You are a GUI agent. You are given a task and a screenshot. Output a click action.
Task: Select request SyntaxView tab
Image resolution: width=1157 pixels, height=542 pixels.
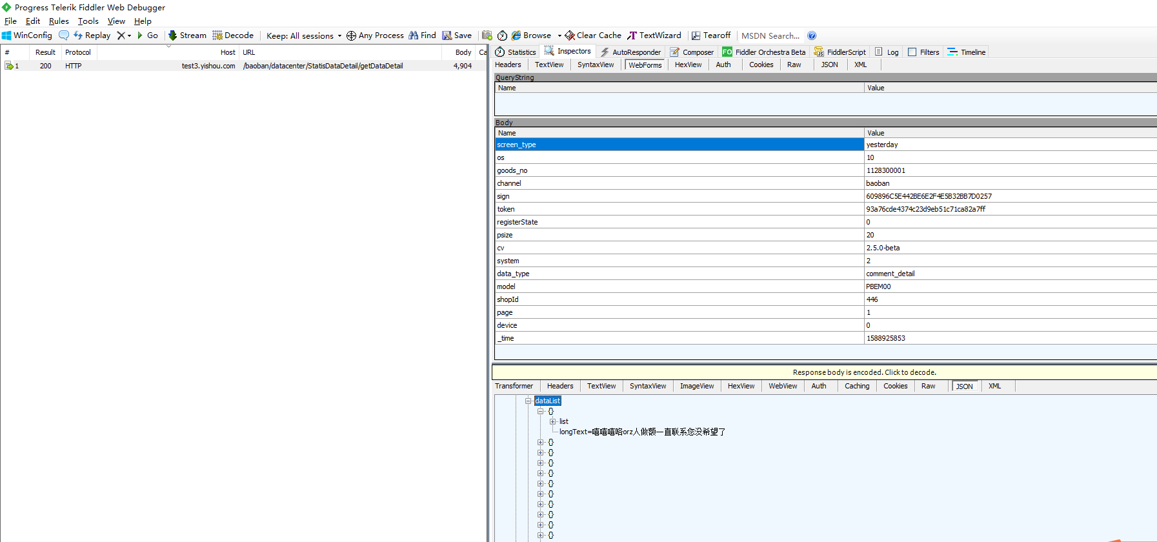[x=596, y=65]
